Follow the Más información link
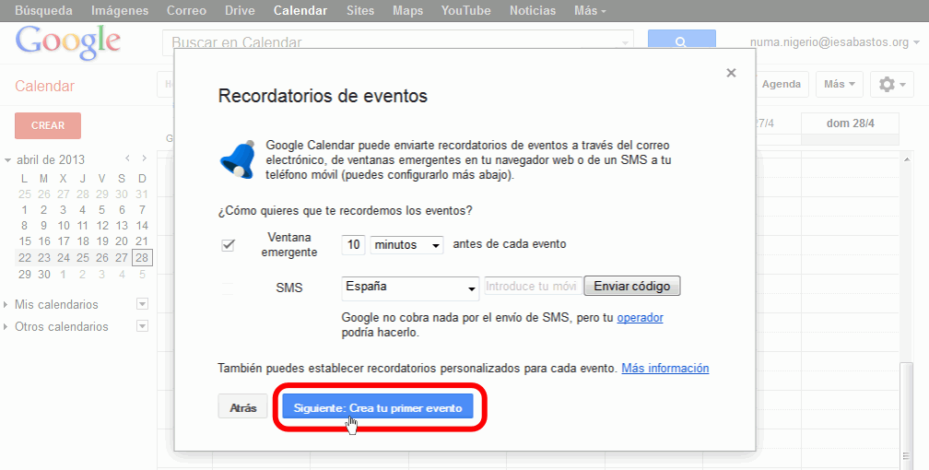Viewport: 929px width, 470px height. pos(665,368)
